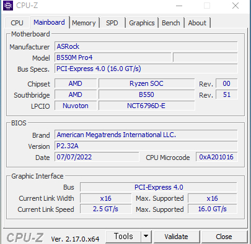Click the CPU-Z title text in title bar
The height and width of the screenshot is (244, 251).
[27, 6]
